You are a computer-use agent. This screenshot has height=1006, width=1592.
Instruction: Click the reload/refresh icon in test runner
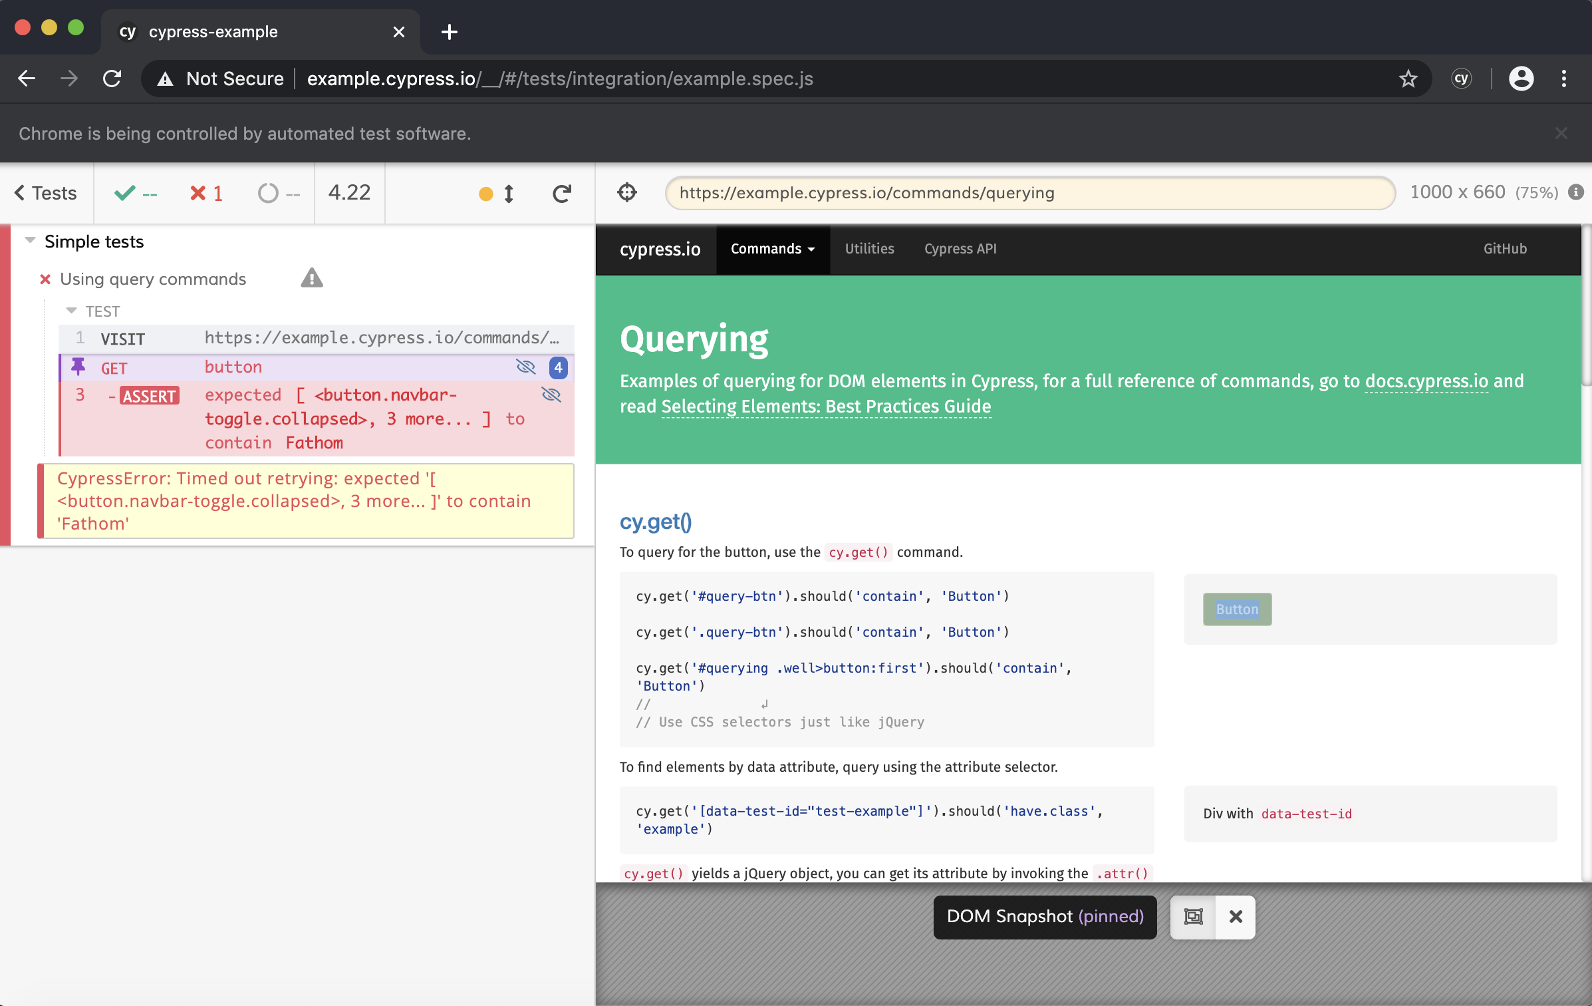[561, 194]
